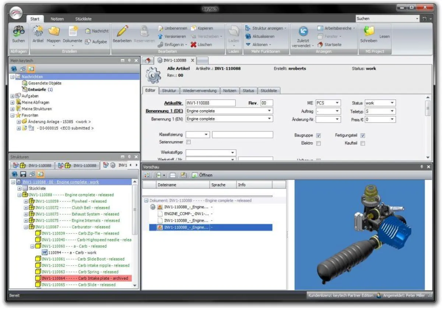Click the Umbenennen button
This screenshot has width=442, height=310.
tap(173, 28)
